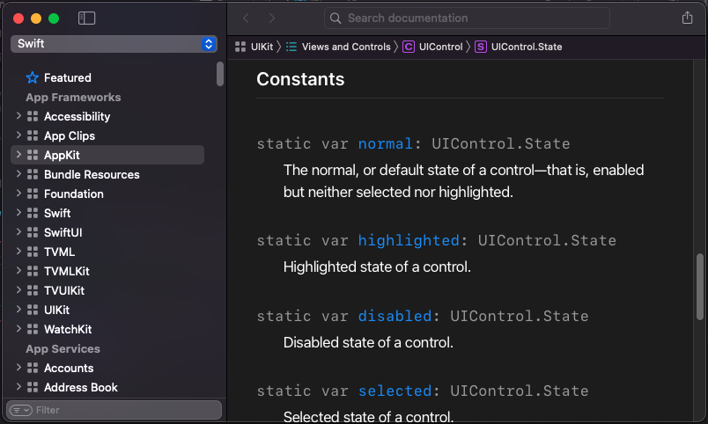Click the Search documentation field
Screen dimensions: 708x424
tap(467, 18)
